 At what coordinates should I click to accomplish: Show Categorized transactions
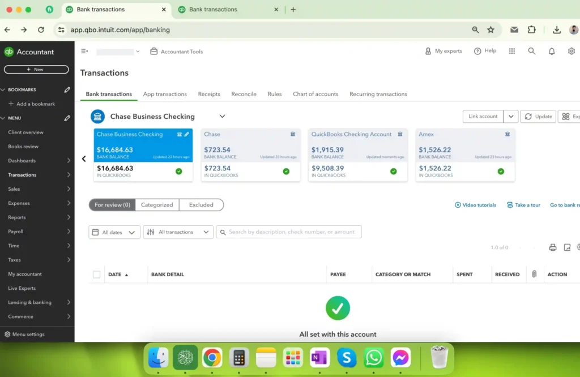coord(157,205)
